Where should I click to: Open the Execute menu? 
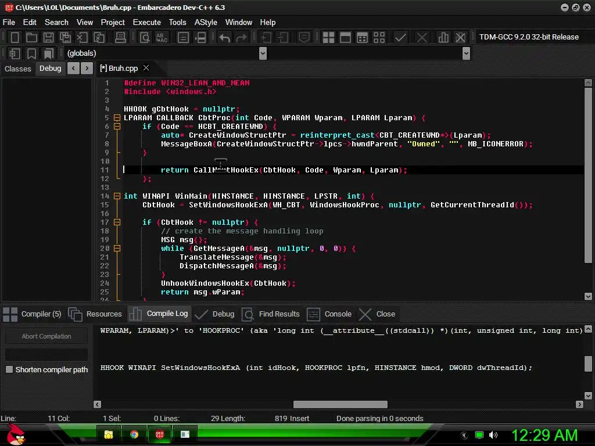coord(147,23)
